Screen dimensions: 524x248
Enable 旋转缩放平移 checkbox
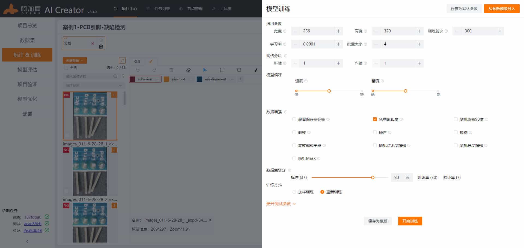[294, 145]
